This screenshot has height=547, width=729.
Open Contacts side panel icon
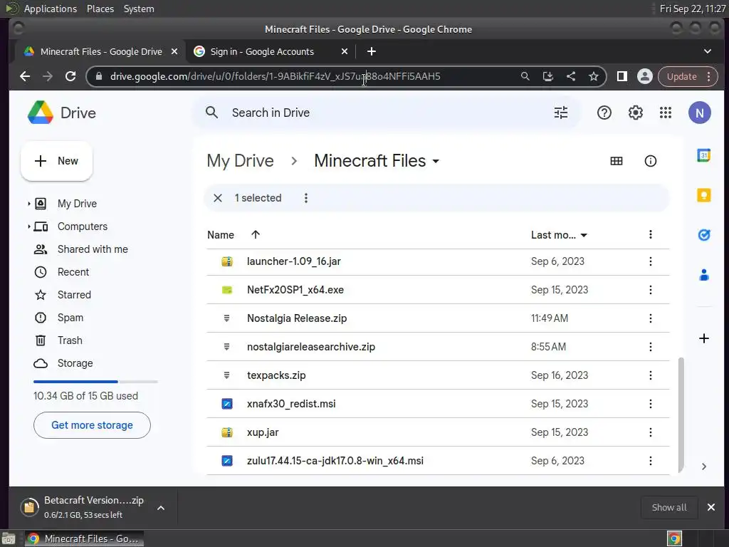tap(703, 273)
